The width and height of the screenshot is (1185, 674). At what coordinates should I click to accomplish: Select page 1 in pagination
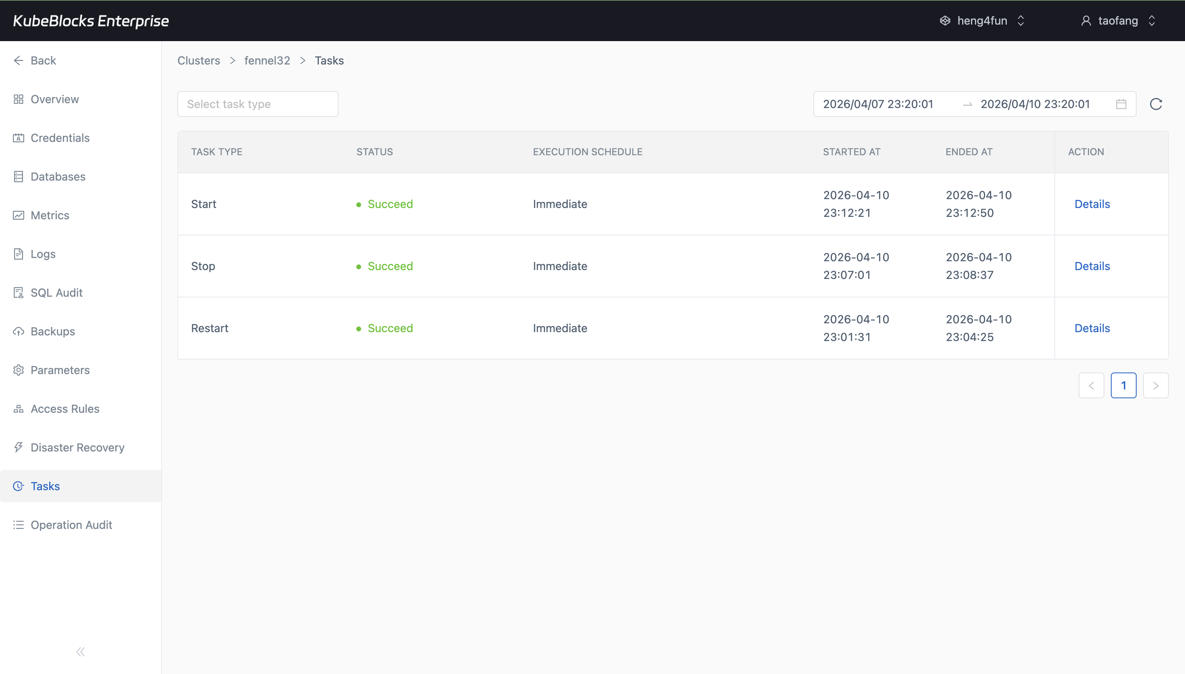click(1123, 385)
